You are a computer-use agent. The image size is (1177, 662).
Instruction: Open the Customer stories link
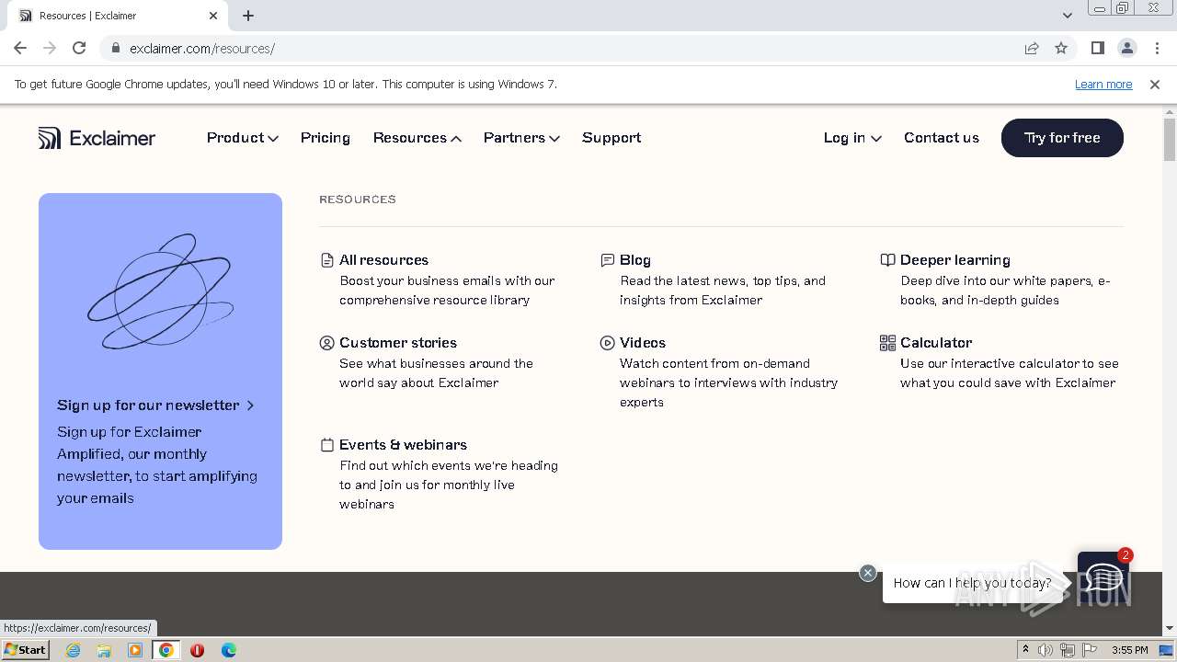(x=398, y=343)
